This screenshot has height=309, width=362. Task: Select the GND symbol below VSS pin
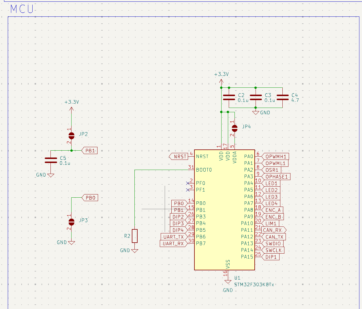coord(228,282)
